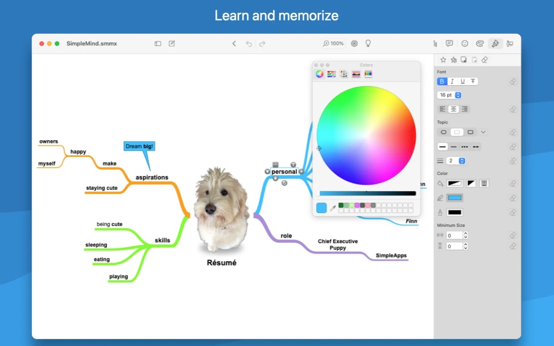The width and height of the screenshot is (554, 346).
Task: Open the line width 2 dropdown
Action: click(x=456, y=161)
